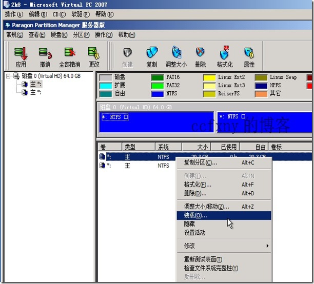Open Paragon 查看(E) menu
Image resolution: width=314 pixels, height=284 pixels.
(x=37, y=35)
